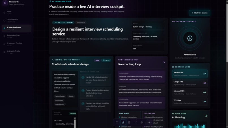Viewport: 228px width, 128px height.
Task: Select AI Interview Room in sidebar
Action: tap(17, 28)
